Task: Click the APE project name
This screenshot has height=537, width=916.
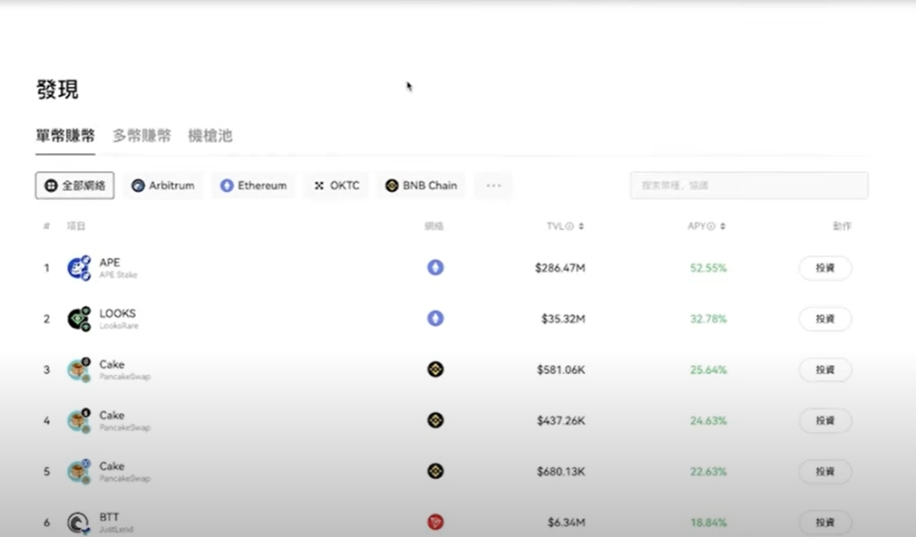Action: 110,263
